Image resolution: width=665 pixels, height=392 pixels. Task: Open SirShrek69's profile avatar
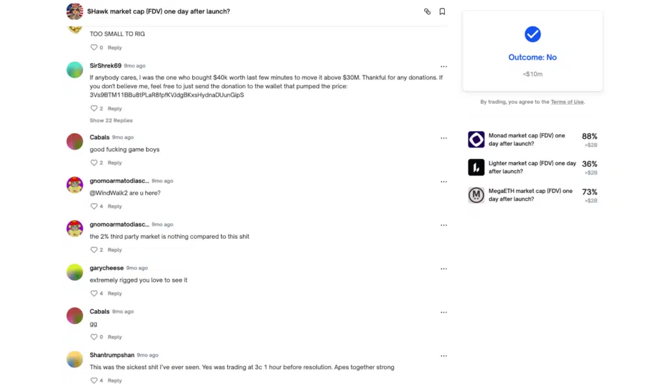point(75,70)
